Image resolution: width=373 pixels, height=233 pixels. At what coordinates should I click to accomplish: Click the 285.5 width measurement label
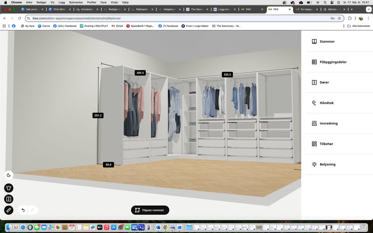[x=140, y=73]
